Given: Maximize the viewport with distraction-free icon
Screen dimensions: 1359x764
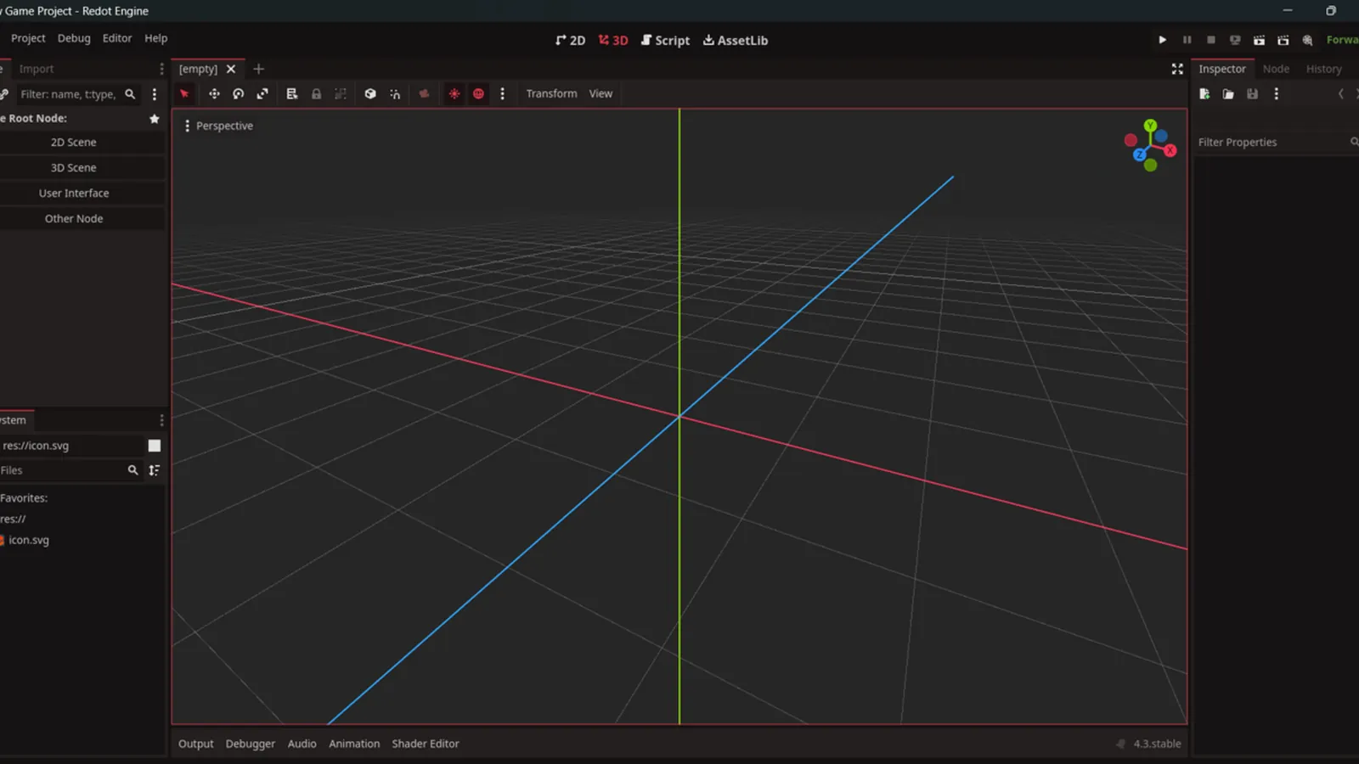Looking at the screenshot, I should point(1177,69).
